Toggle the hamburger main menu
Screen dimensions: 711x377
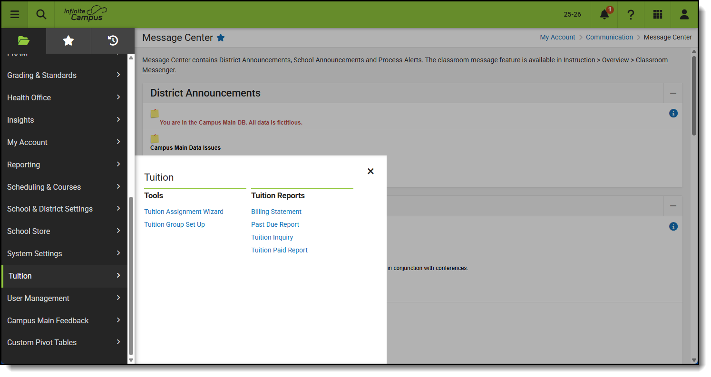tap(15, 14)
